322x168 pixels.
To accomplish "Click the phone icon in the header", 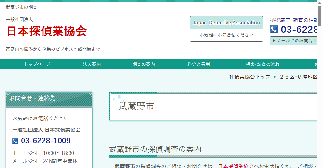I will [x=274, y=30].
